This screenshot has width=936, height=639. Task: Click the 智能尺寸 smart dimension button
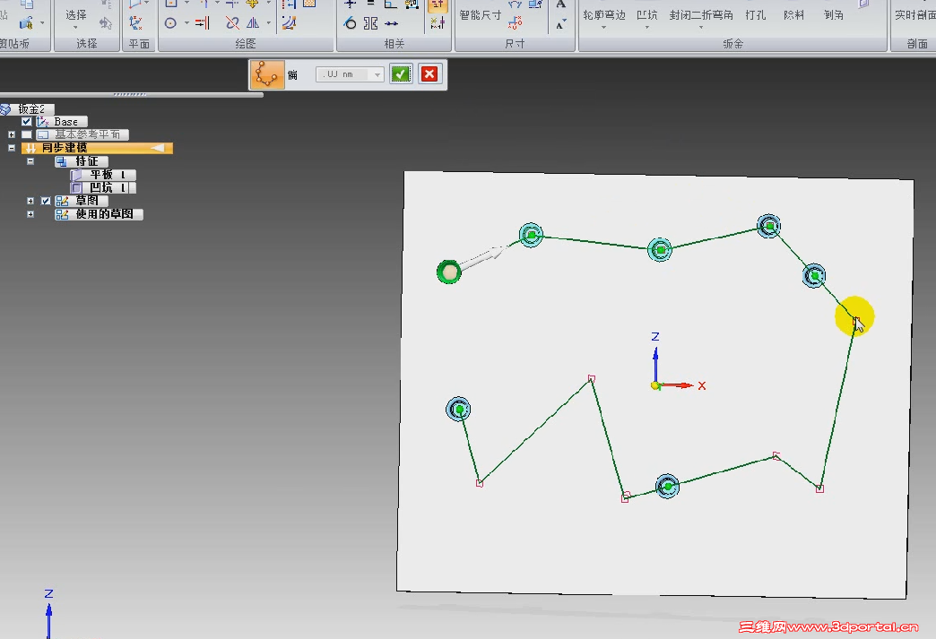(x=480, y=15)
